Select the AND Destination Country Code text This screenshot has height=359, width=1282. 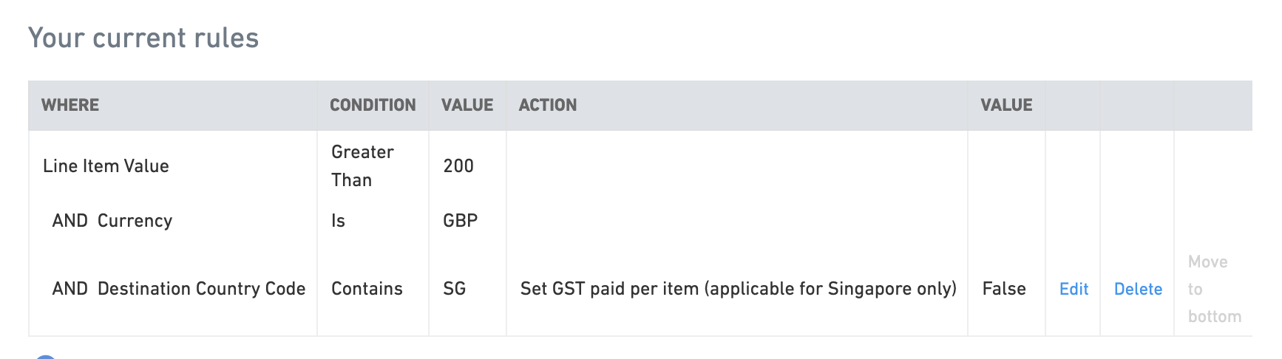[x=179, y=289]
